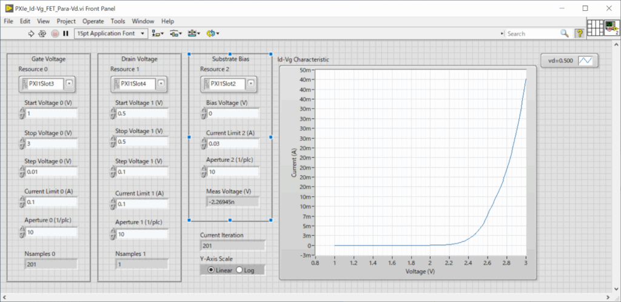
Task: Open the Distribute Objects tool
Action: [x=176, y=33]
